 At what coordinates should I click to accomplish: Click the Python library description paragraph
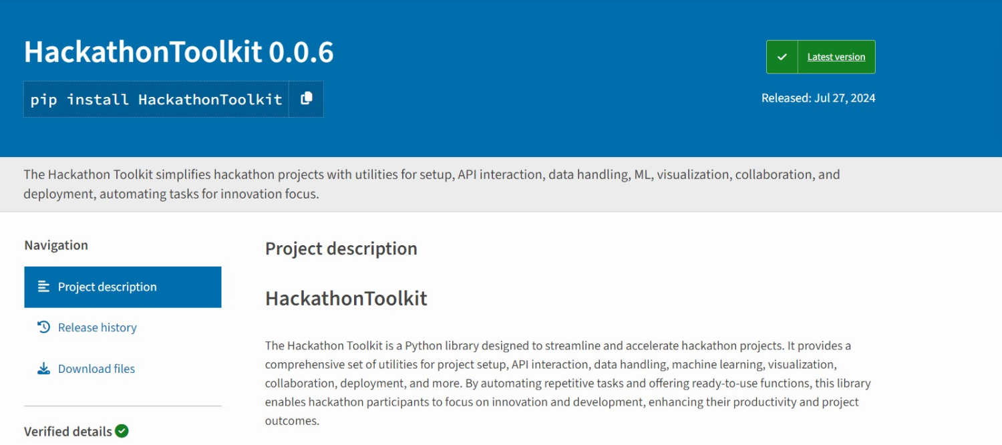[568, 383]
